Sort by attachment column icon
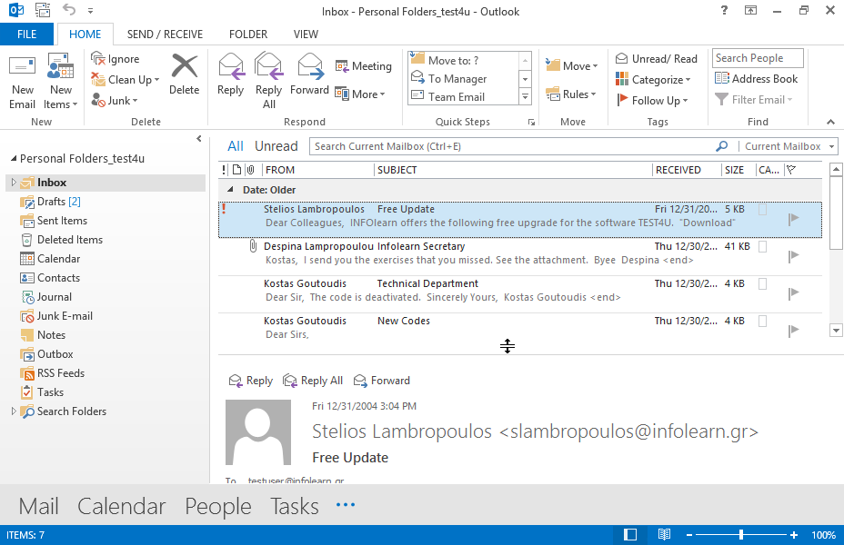 click(251, 170)
